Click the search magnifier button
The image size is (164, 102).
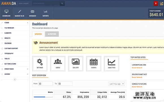(62, 3)
